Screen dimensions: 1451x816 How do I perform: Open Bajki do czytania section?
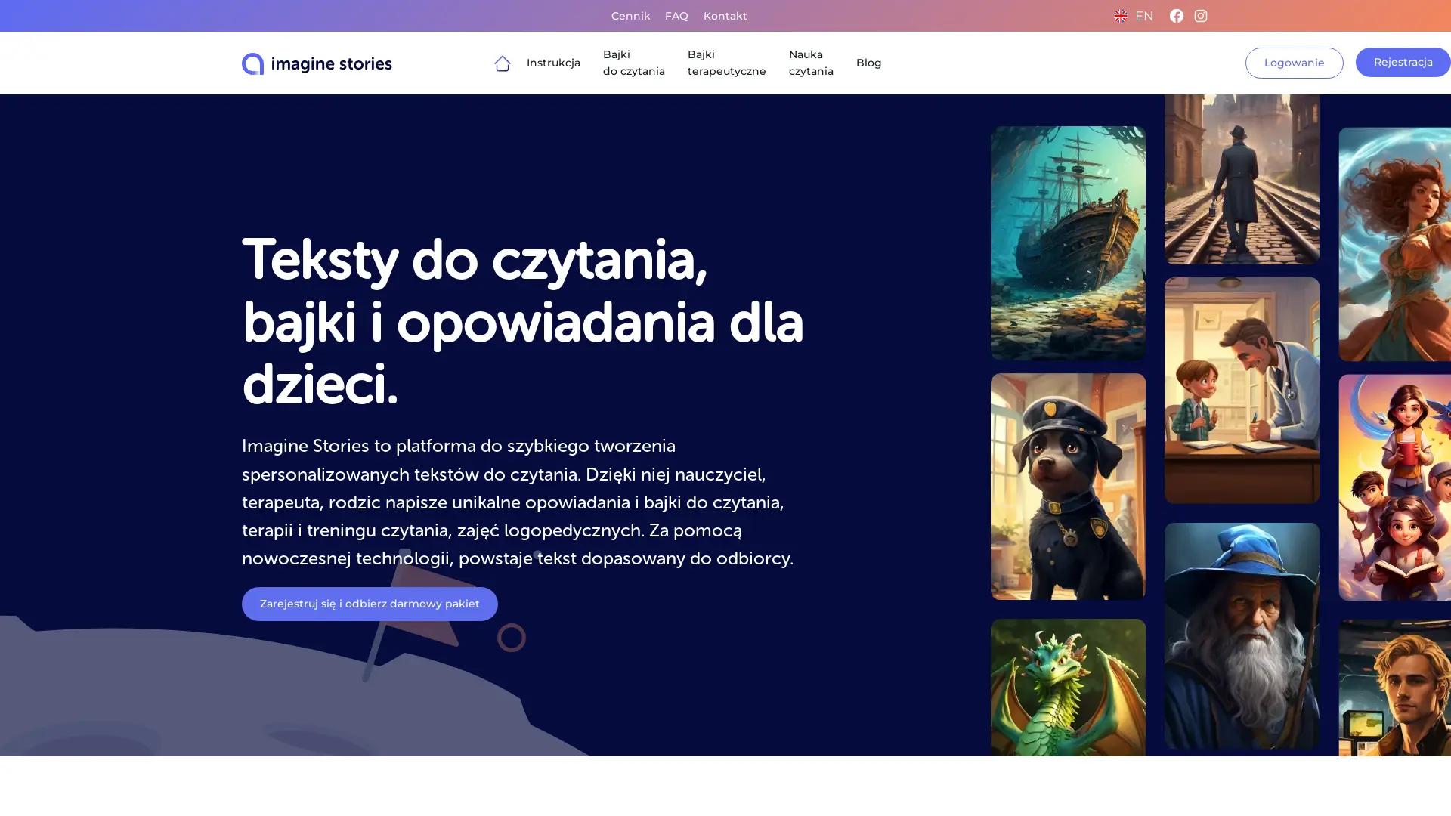point(633,63)
